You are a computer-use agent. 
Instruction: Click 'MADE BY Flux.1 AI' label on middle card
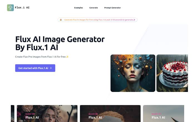[95, 116]
